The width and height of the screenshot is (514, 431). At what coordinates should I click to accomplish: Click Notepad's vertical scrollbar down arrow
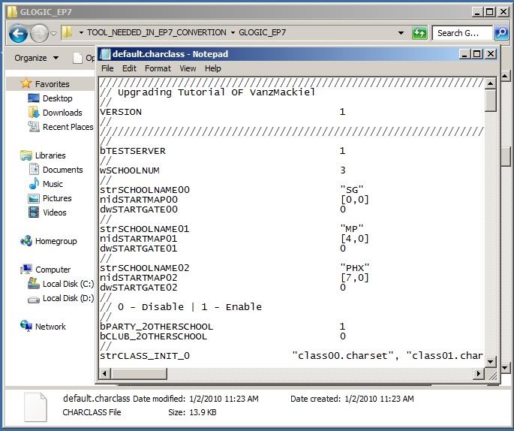point(491,363)
